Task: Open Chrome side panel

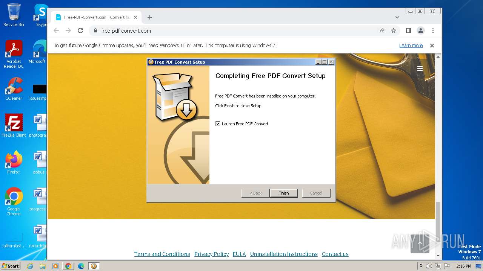Action: [408, 30]
